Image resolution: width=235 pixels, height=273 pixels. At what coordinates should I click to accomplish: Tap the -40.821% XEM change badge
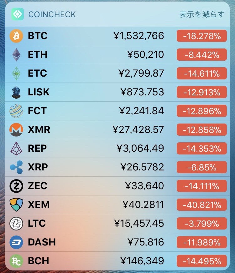(202, 205)
